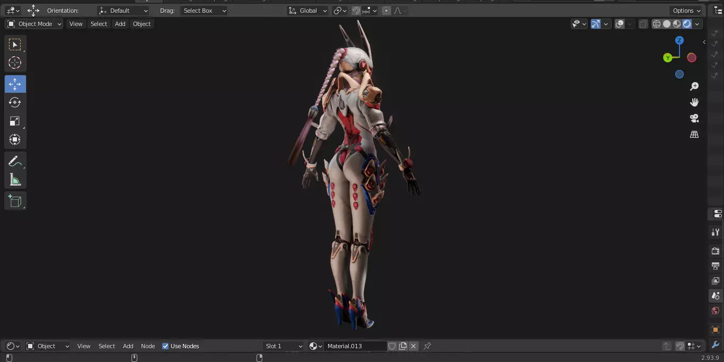Click the zoom view magnifier icon
The image size is (724, 362).
tap(694, 86)
